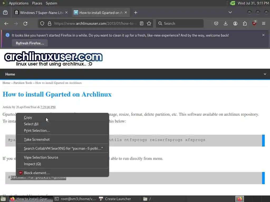This screenshot has height=202, width=270.
Task: Reload the current page
Action: click(25, 23)
